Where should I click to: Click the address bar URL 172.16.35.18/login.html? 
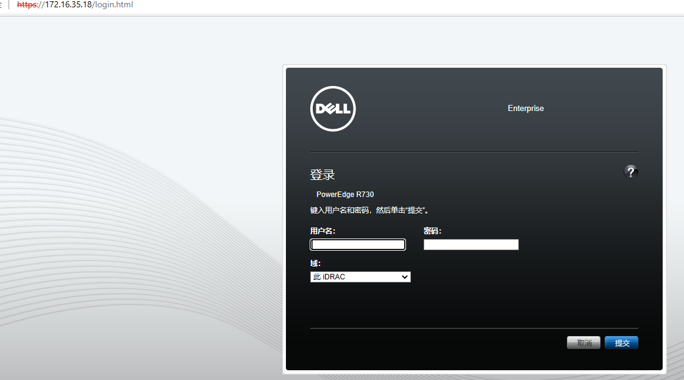tap(75, 5)
